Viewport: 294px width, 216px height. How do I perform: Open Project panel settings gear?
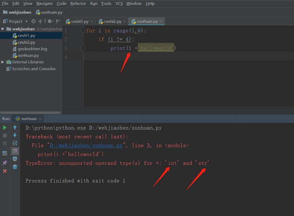point(49,21)
